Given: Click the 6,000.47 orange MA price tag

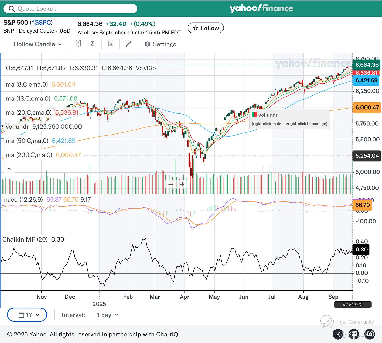Looking at the screenshot, I should pyautogui.click(x=367, y=107).
